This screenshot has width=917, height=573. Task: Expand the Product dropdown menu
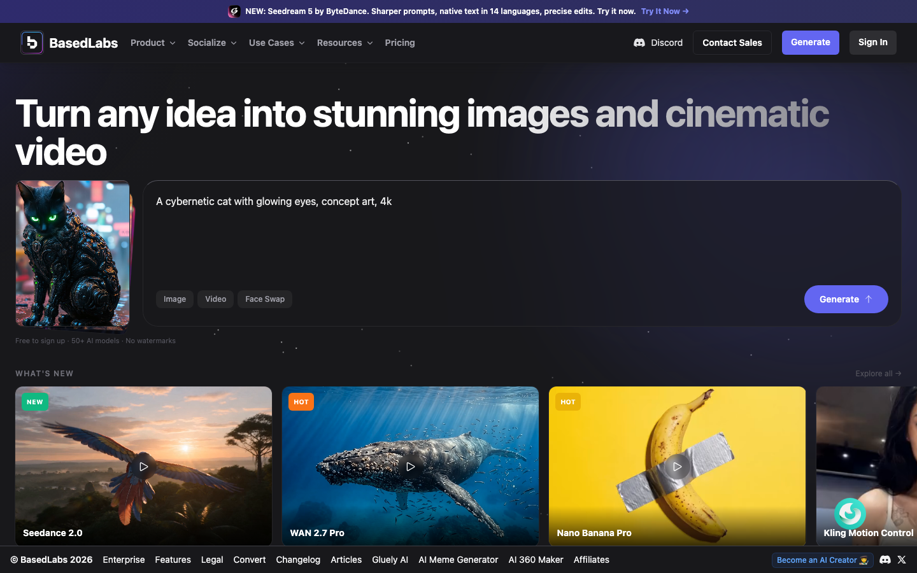153,43
